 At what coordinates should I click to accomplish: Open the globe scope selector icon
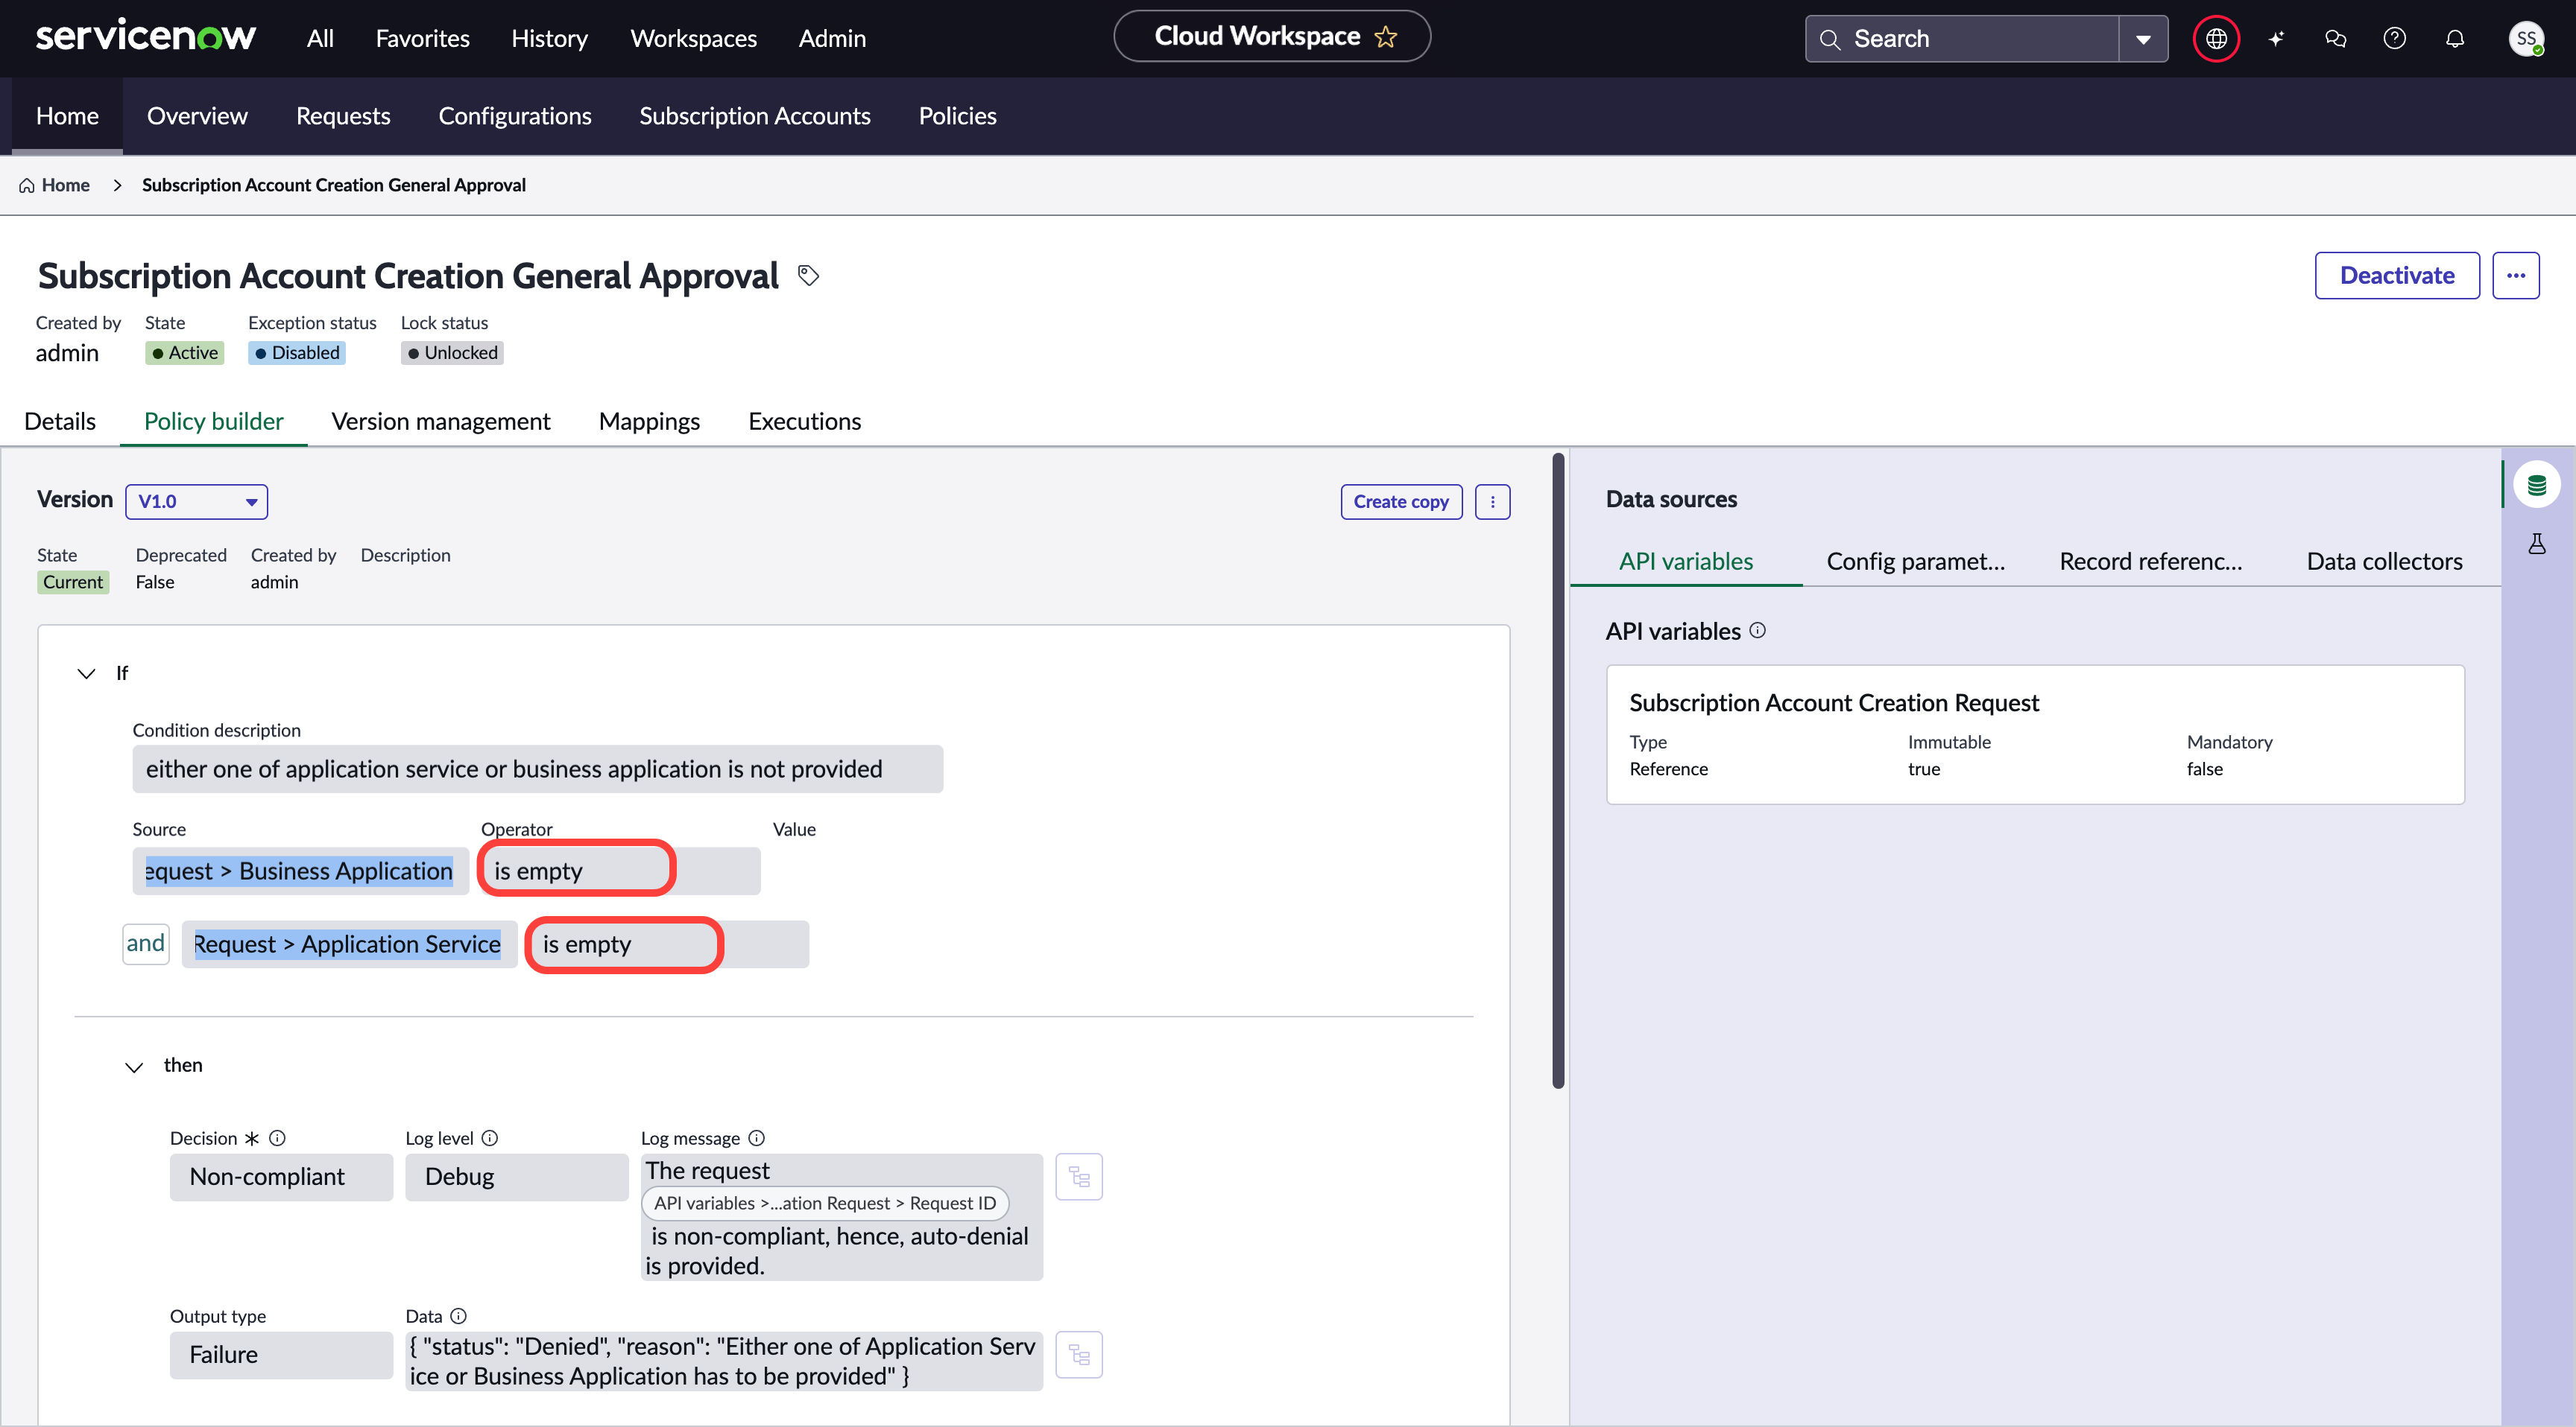point(2216,39)
